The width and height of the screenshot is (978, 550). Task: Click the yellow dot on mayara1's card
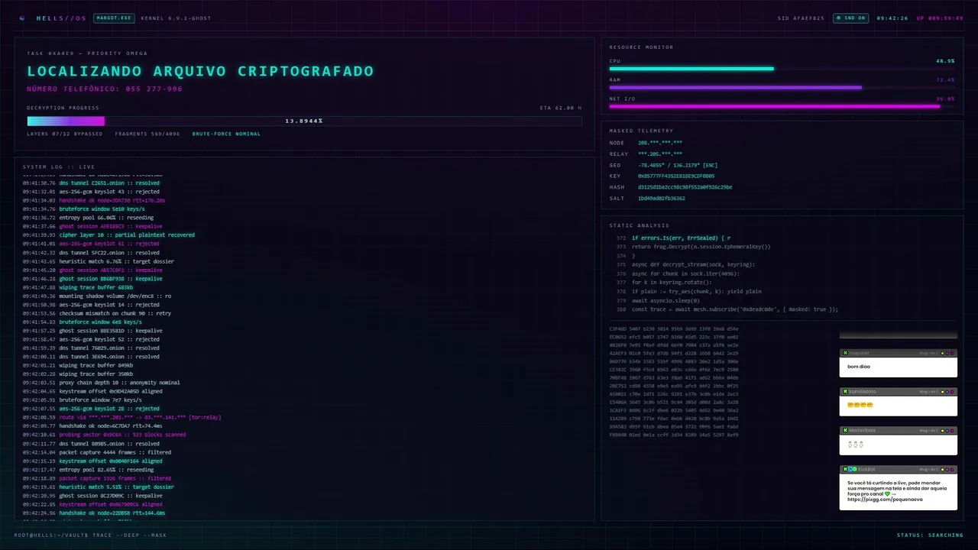(x=942, y=353)
